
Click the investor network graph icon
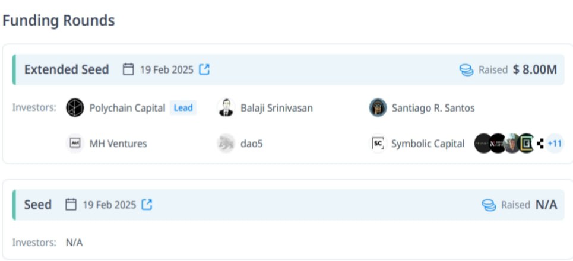point(540,144)
